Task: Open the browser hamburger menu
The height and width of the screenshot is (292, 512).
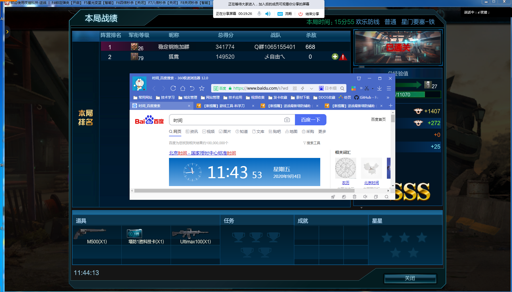Action: (x=389, y=88)
